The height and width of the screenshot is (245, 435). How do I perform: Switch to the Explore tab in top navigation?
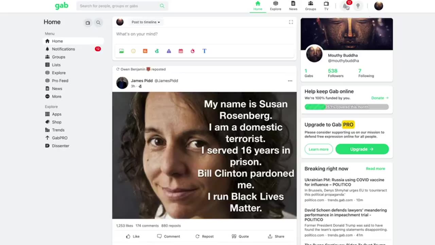[x=276, y=6]
